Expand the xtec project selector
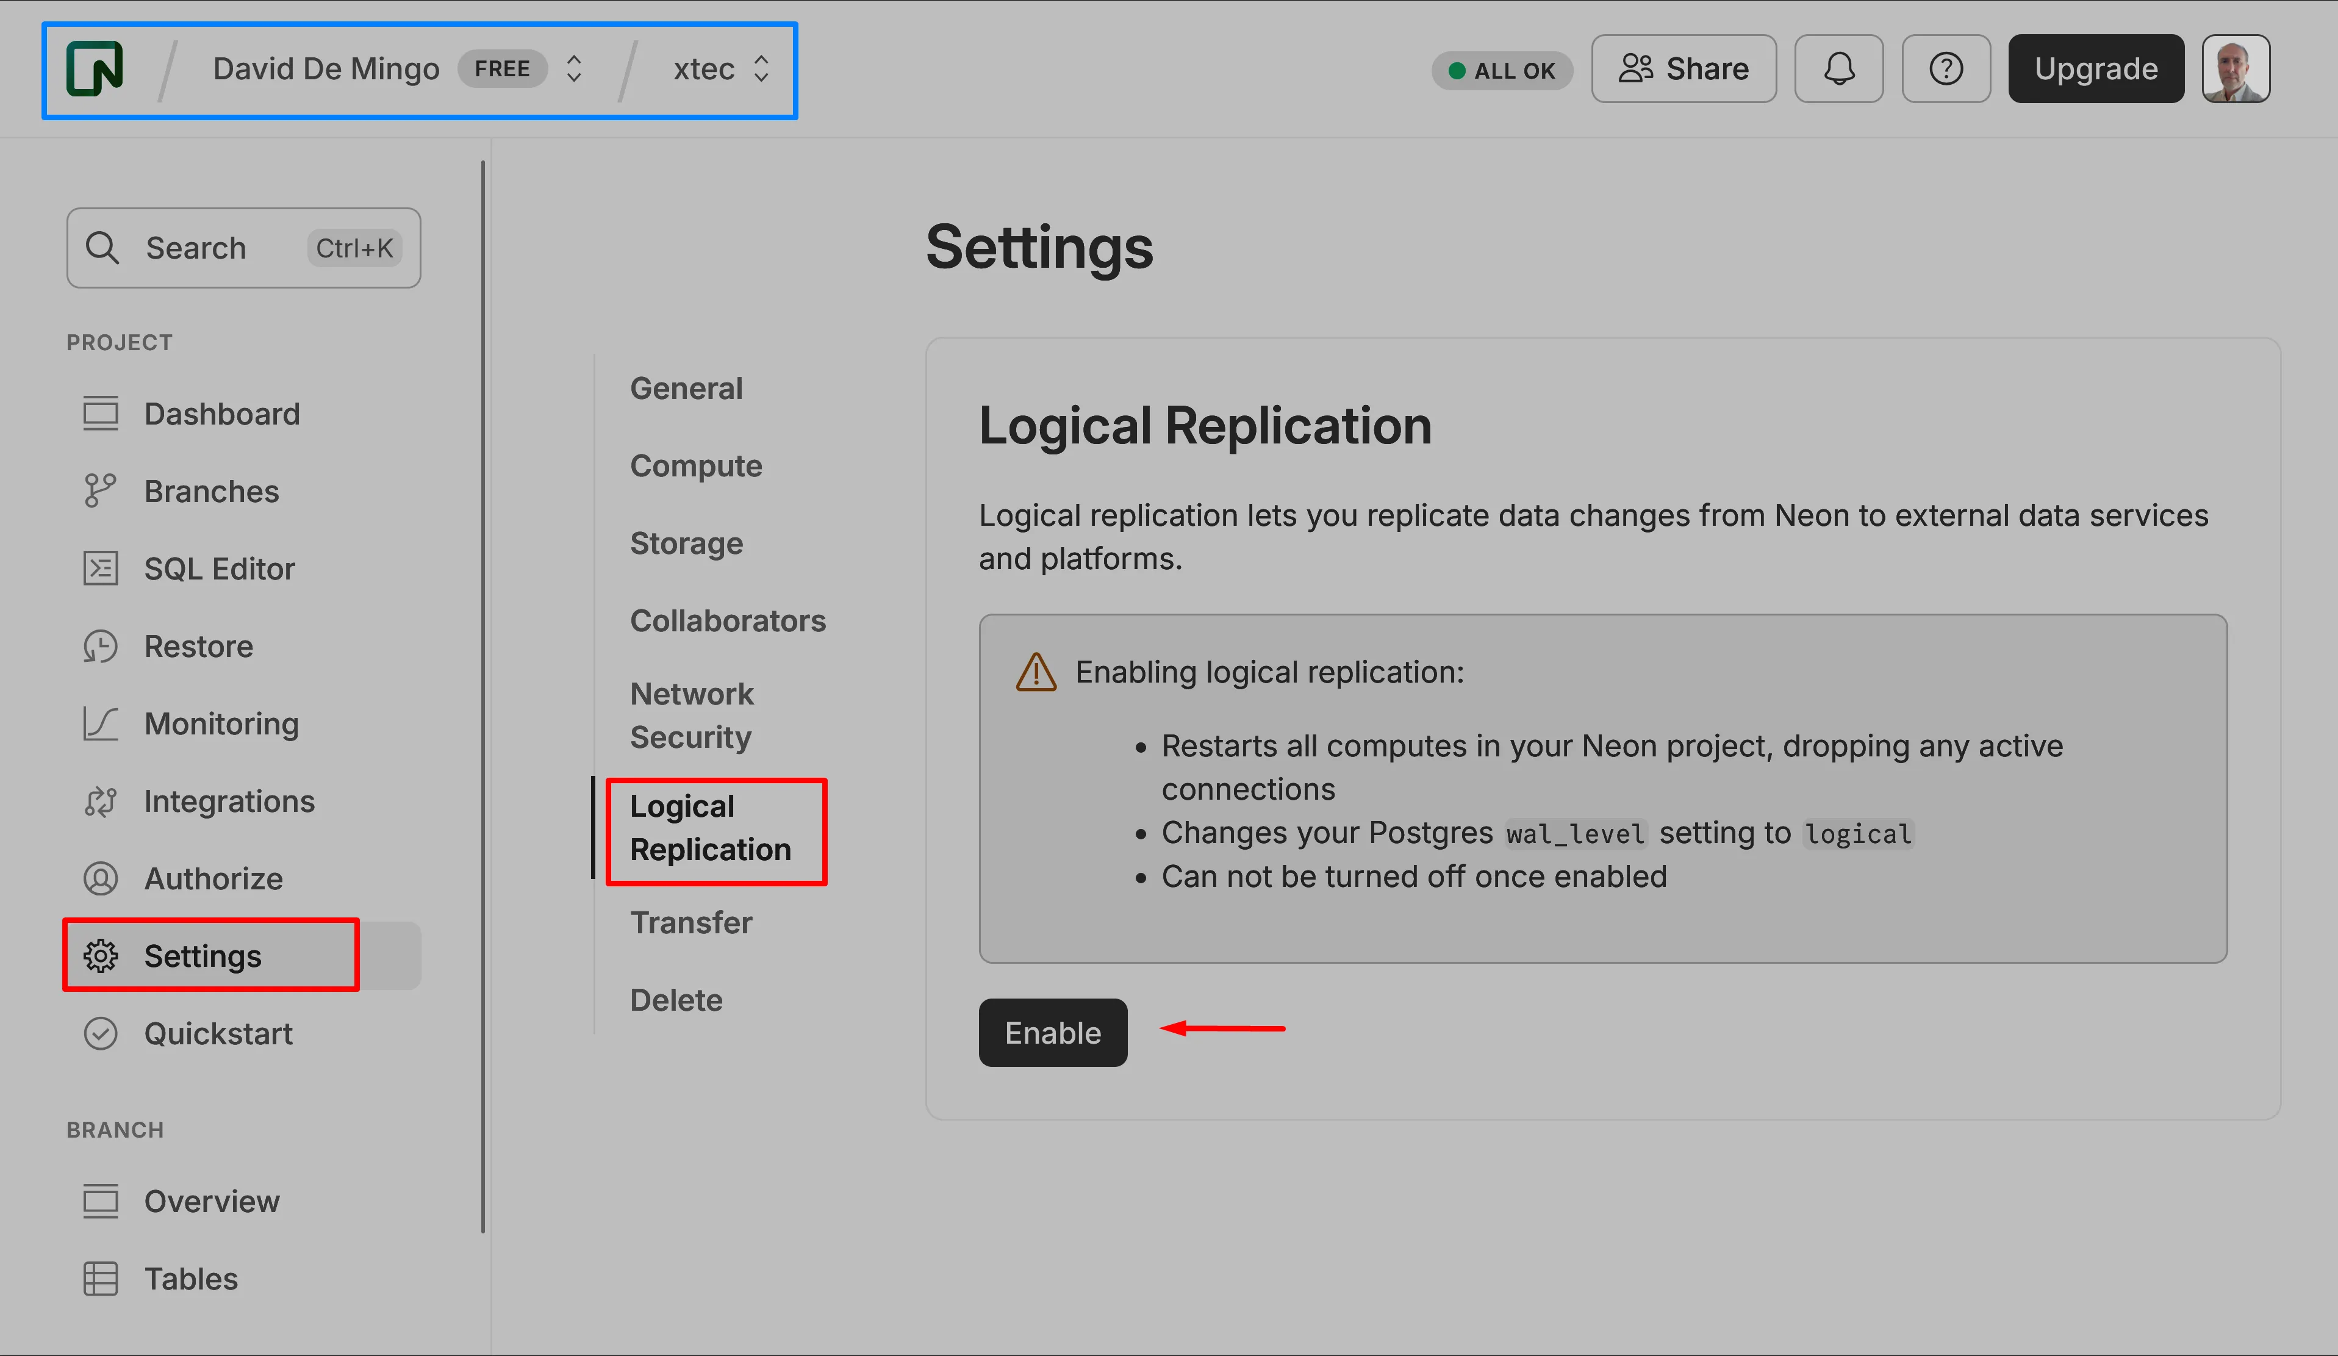 (761, 69)
